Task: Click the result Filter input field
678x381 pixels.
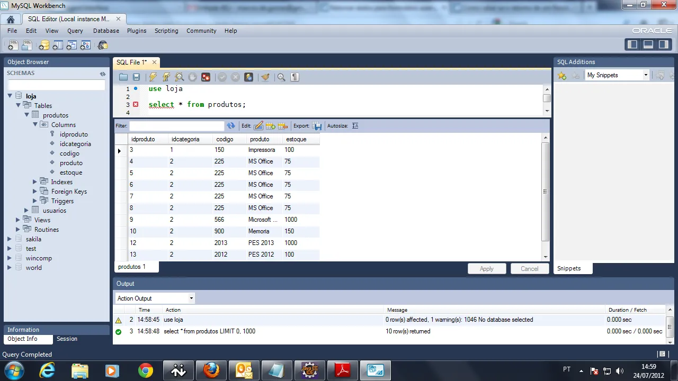Action: (177, 126)
